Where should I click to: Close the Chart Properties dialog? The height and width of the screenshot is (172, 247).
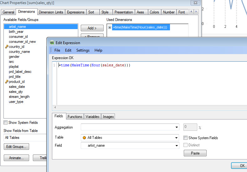[x=195, y=3]
